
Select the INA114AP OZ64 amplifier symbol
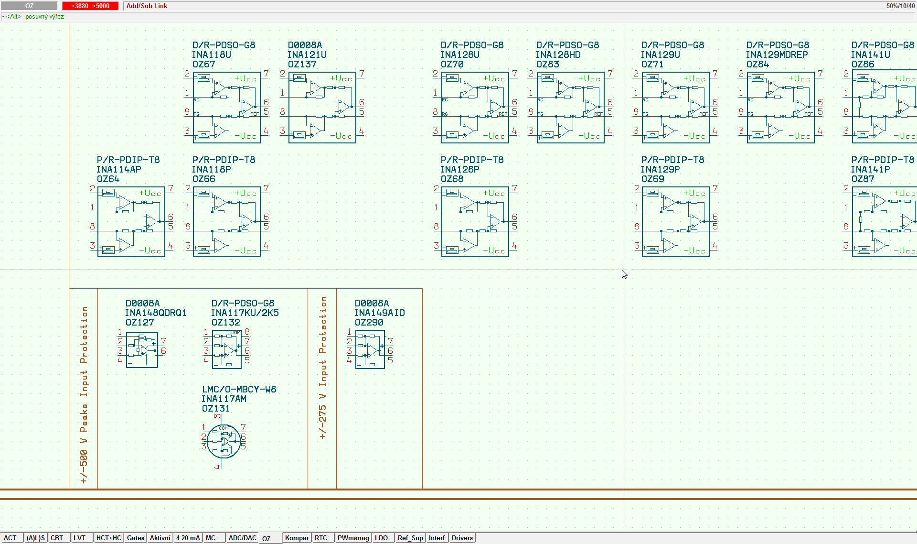tap(131, 221)
